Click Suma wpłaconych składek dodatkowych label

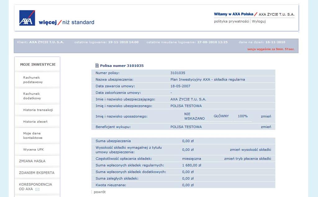coord(131,172)
